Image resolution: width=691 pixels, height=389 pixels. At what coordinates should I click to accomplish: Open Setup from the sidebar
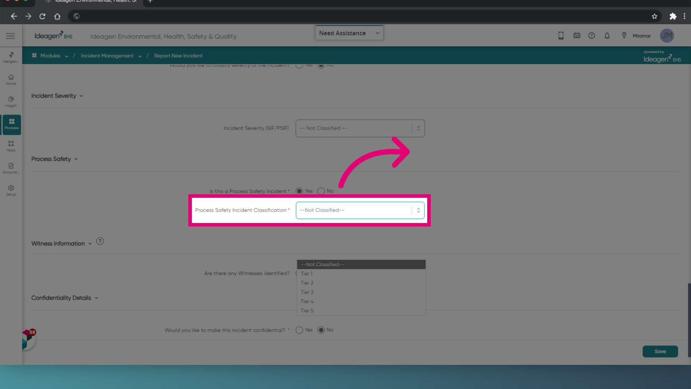(x=11, y=191)
